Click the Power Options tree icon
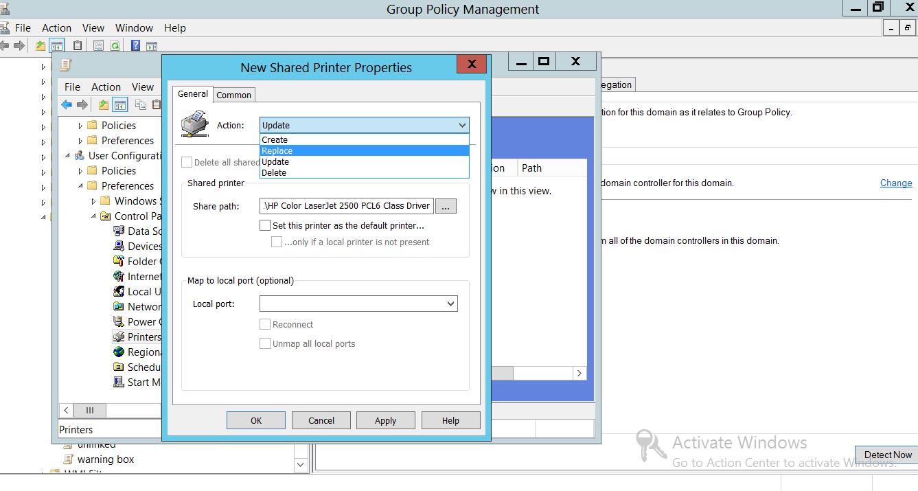918x491 pixels. 118,321
